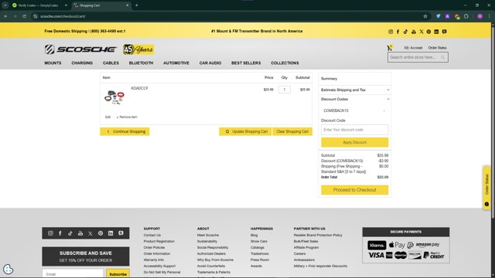Image resolution: width=495 pixels, height=278 pixels.
Task: Click the discount code input field
Action: 354,130
